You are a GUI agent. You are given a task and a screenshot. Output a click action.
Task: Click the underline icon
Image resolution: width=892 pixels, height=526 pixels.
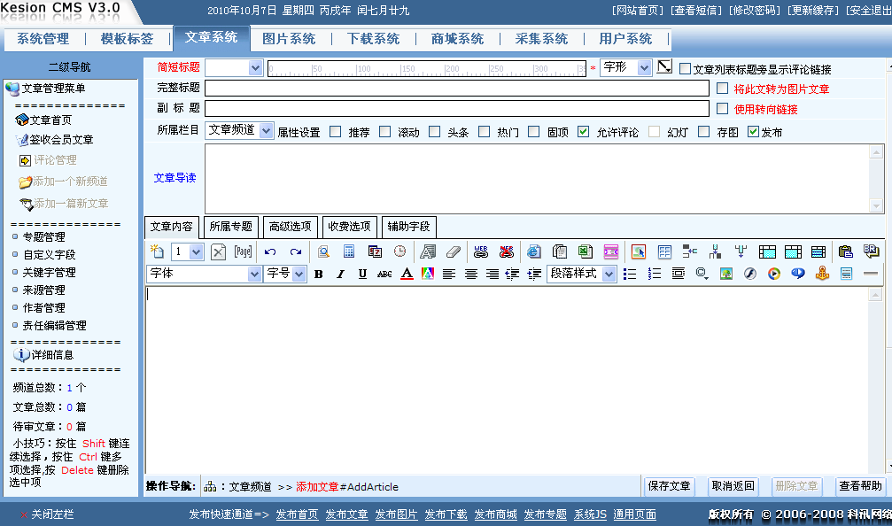pyautogui.click(x=362, y=274)
